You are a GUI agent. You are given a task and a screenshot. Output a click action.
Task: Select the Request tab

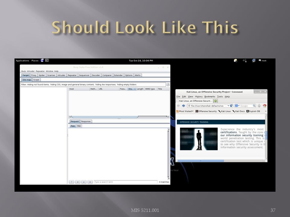click(75, 121)
